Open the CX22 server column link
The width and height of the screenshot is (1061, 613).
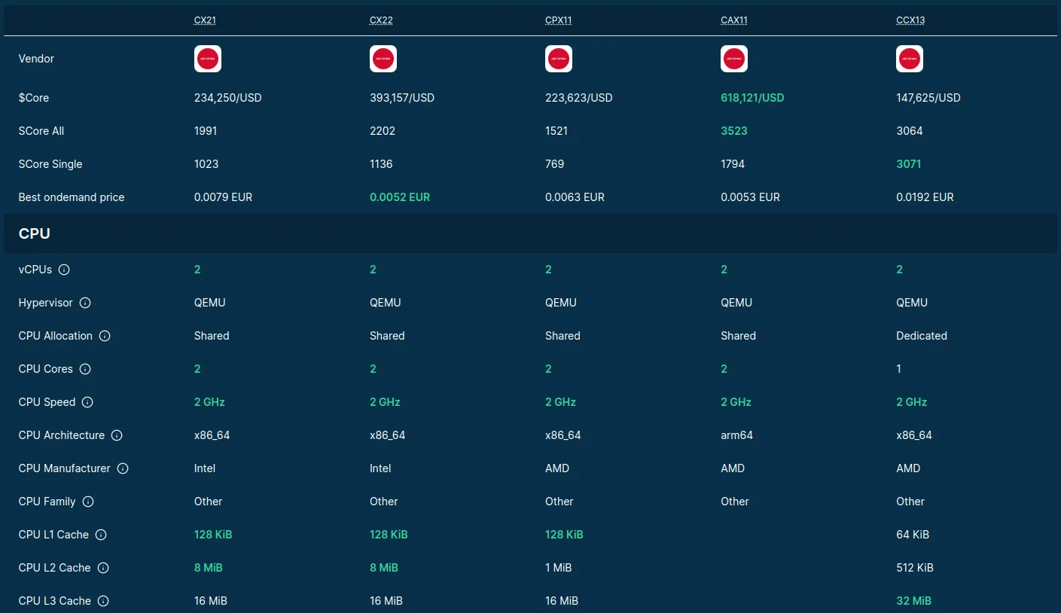point(381,20)
